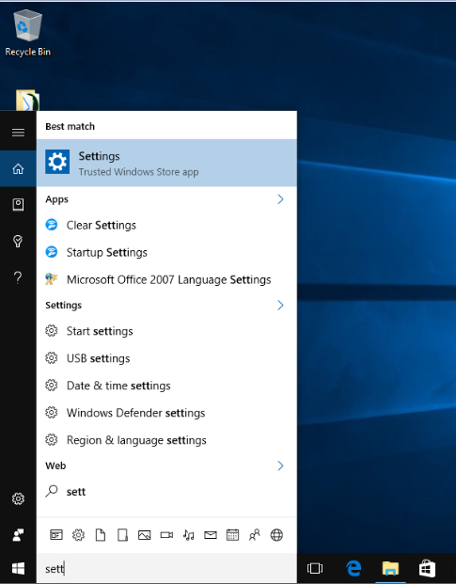Launch Windows Defender settings result
Screen dimensions: 456x584
[x=166, y=413]
